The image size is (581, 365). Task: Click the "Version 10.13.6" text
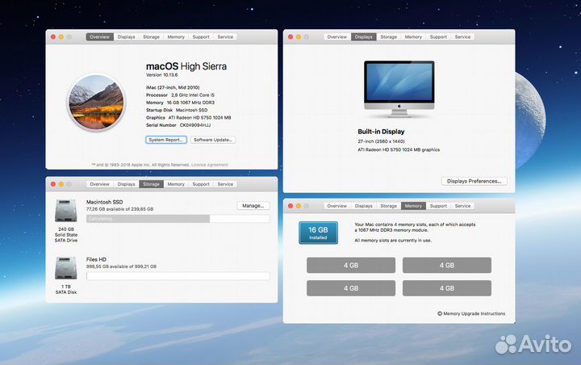162,75
